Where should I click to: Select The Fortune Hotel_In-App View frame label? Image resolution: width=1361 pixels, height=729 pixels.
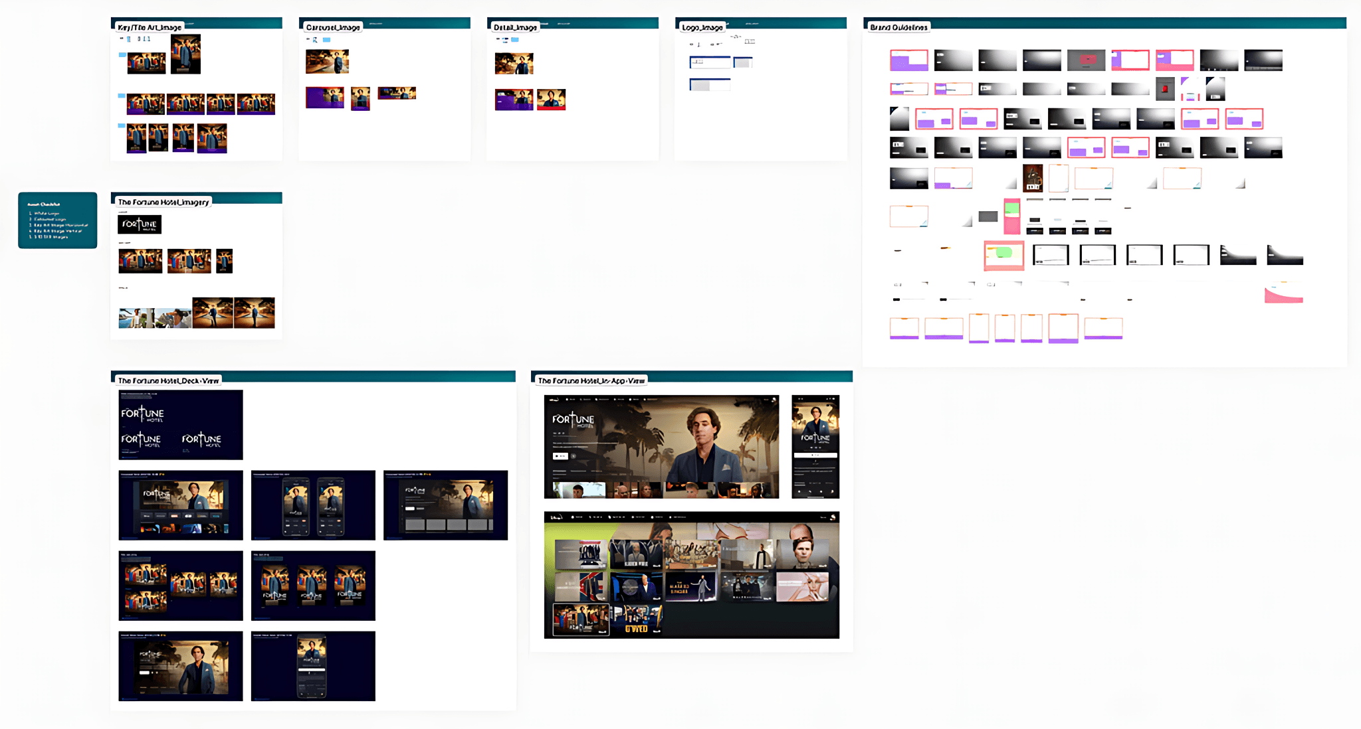[590, 380]
